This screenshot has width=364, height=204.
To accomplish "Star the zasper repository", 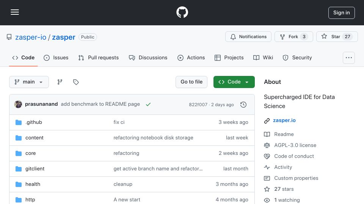I will pos(337,37).
